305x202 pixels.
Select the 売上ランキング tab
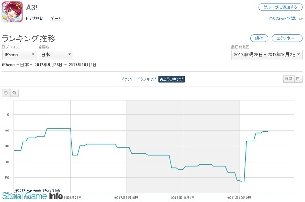(172, 79)
